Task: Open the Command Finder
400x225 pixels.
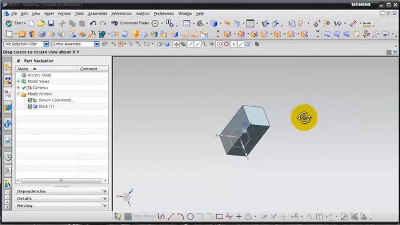Action: (x=130, y=23)
